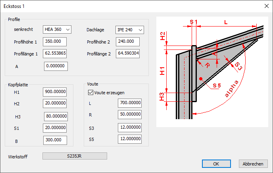
Task: Click the Voute R input field
Action: pyautogui.click(x=130, y=114)
